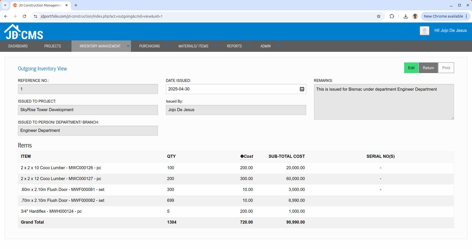Click the JD-CMS house logo
472x249 pixels.
click(23, 32)
